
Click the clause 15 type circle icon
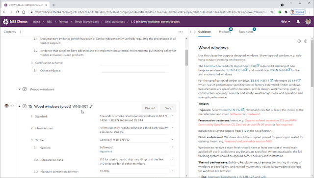click(25, 106)
